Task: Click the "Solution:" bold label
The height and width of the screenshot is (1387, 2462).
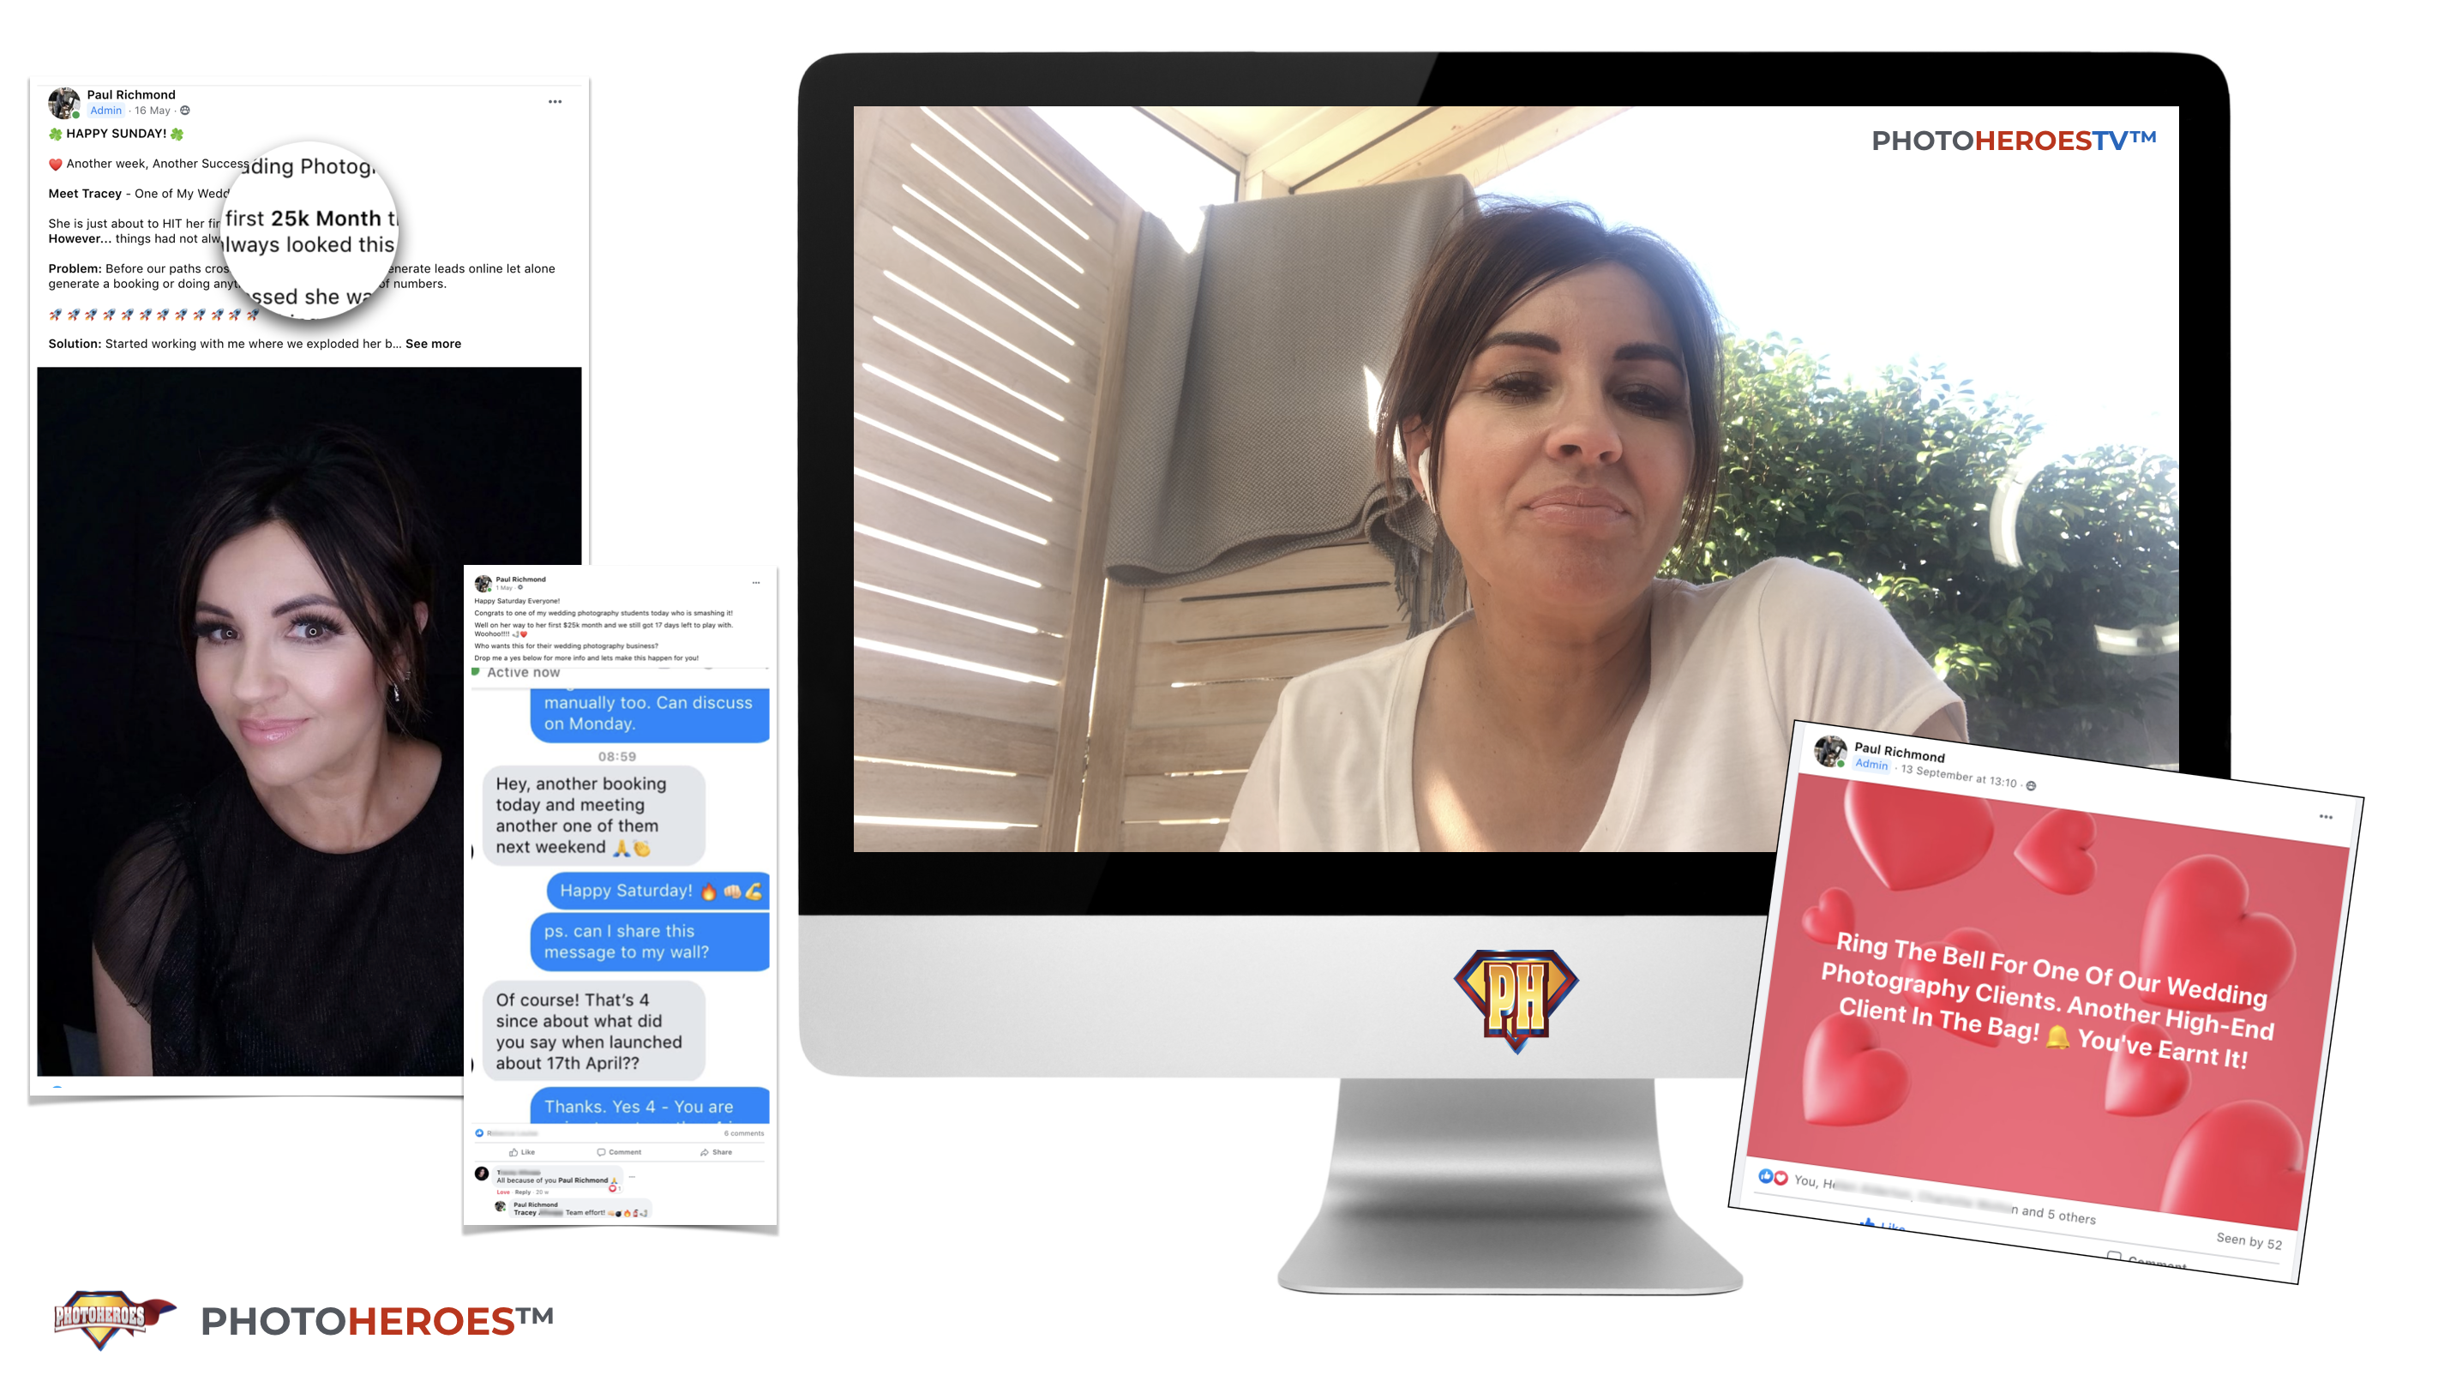Action: point(75,344)
